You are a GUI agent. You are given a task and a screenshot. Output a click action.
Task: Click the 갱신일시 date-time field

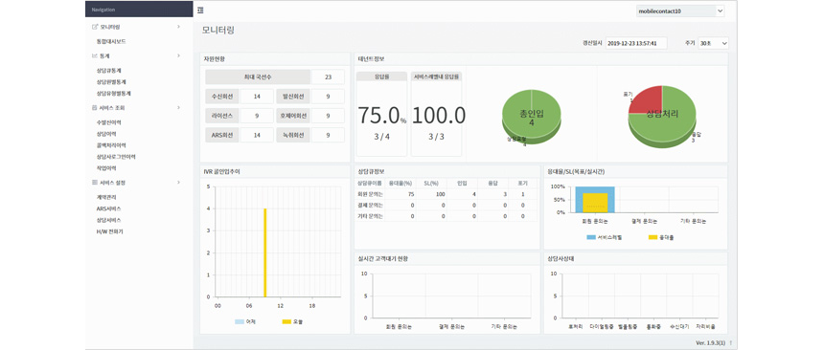pos(636,43)
